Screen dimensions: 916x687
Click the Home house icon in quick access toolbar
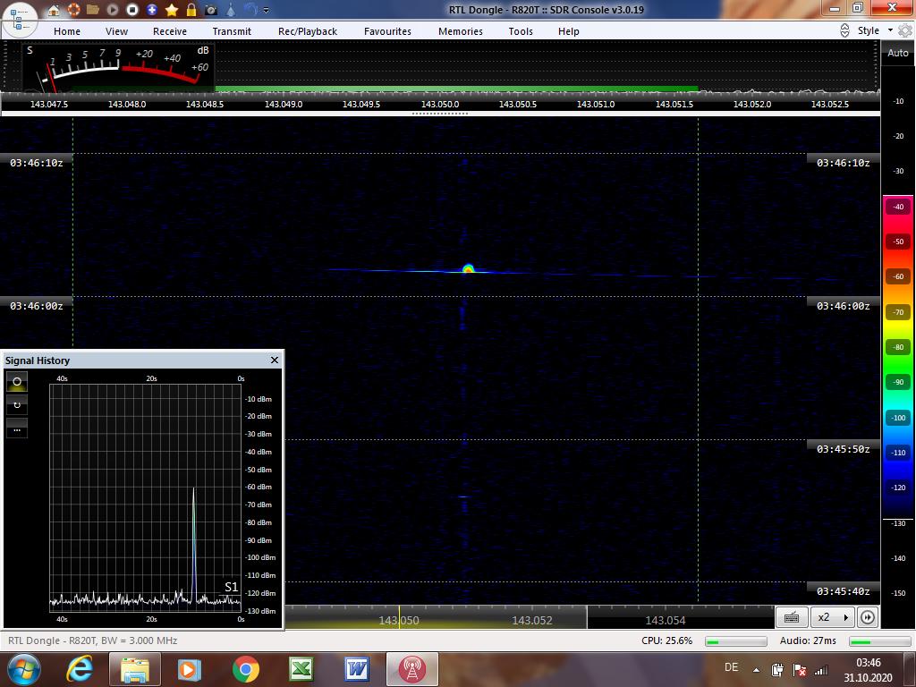pyautogui.click(x=54, y=10)
